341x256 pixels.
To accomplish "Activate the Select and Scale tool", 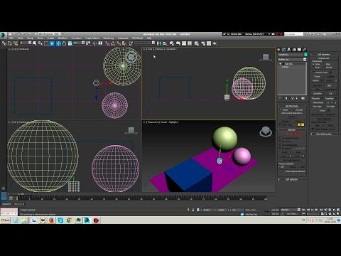I will [70, 43].
